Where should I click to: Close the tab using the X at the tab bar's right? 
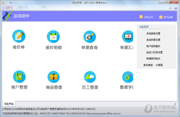175,104
